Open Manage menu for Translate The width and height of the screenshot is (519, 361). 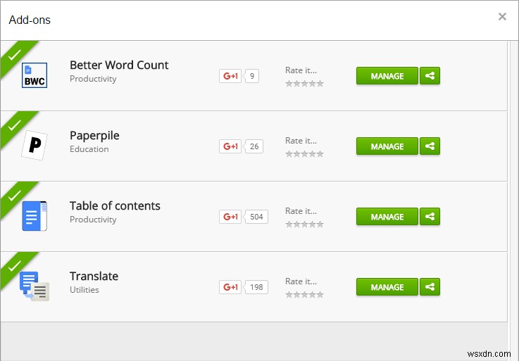[387, 287]
